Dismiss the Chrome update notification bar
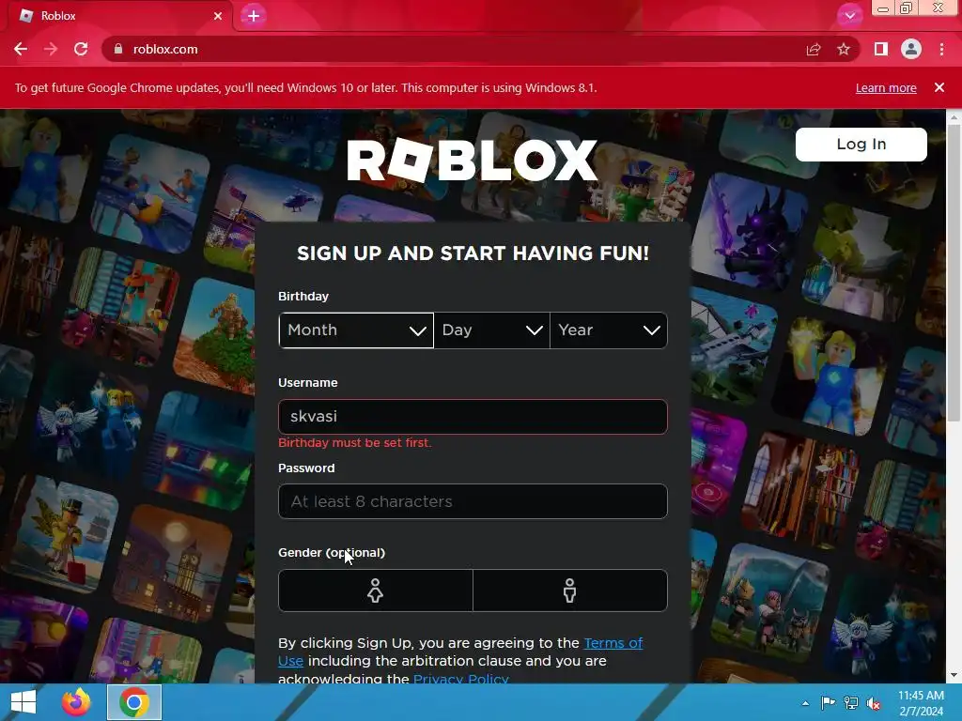Image resolution: width=962 pixels, height=721 pixels. tap(939, 87)
